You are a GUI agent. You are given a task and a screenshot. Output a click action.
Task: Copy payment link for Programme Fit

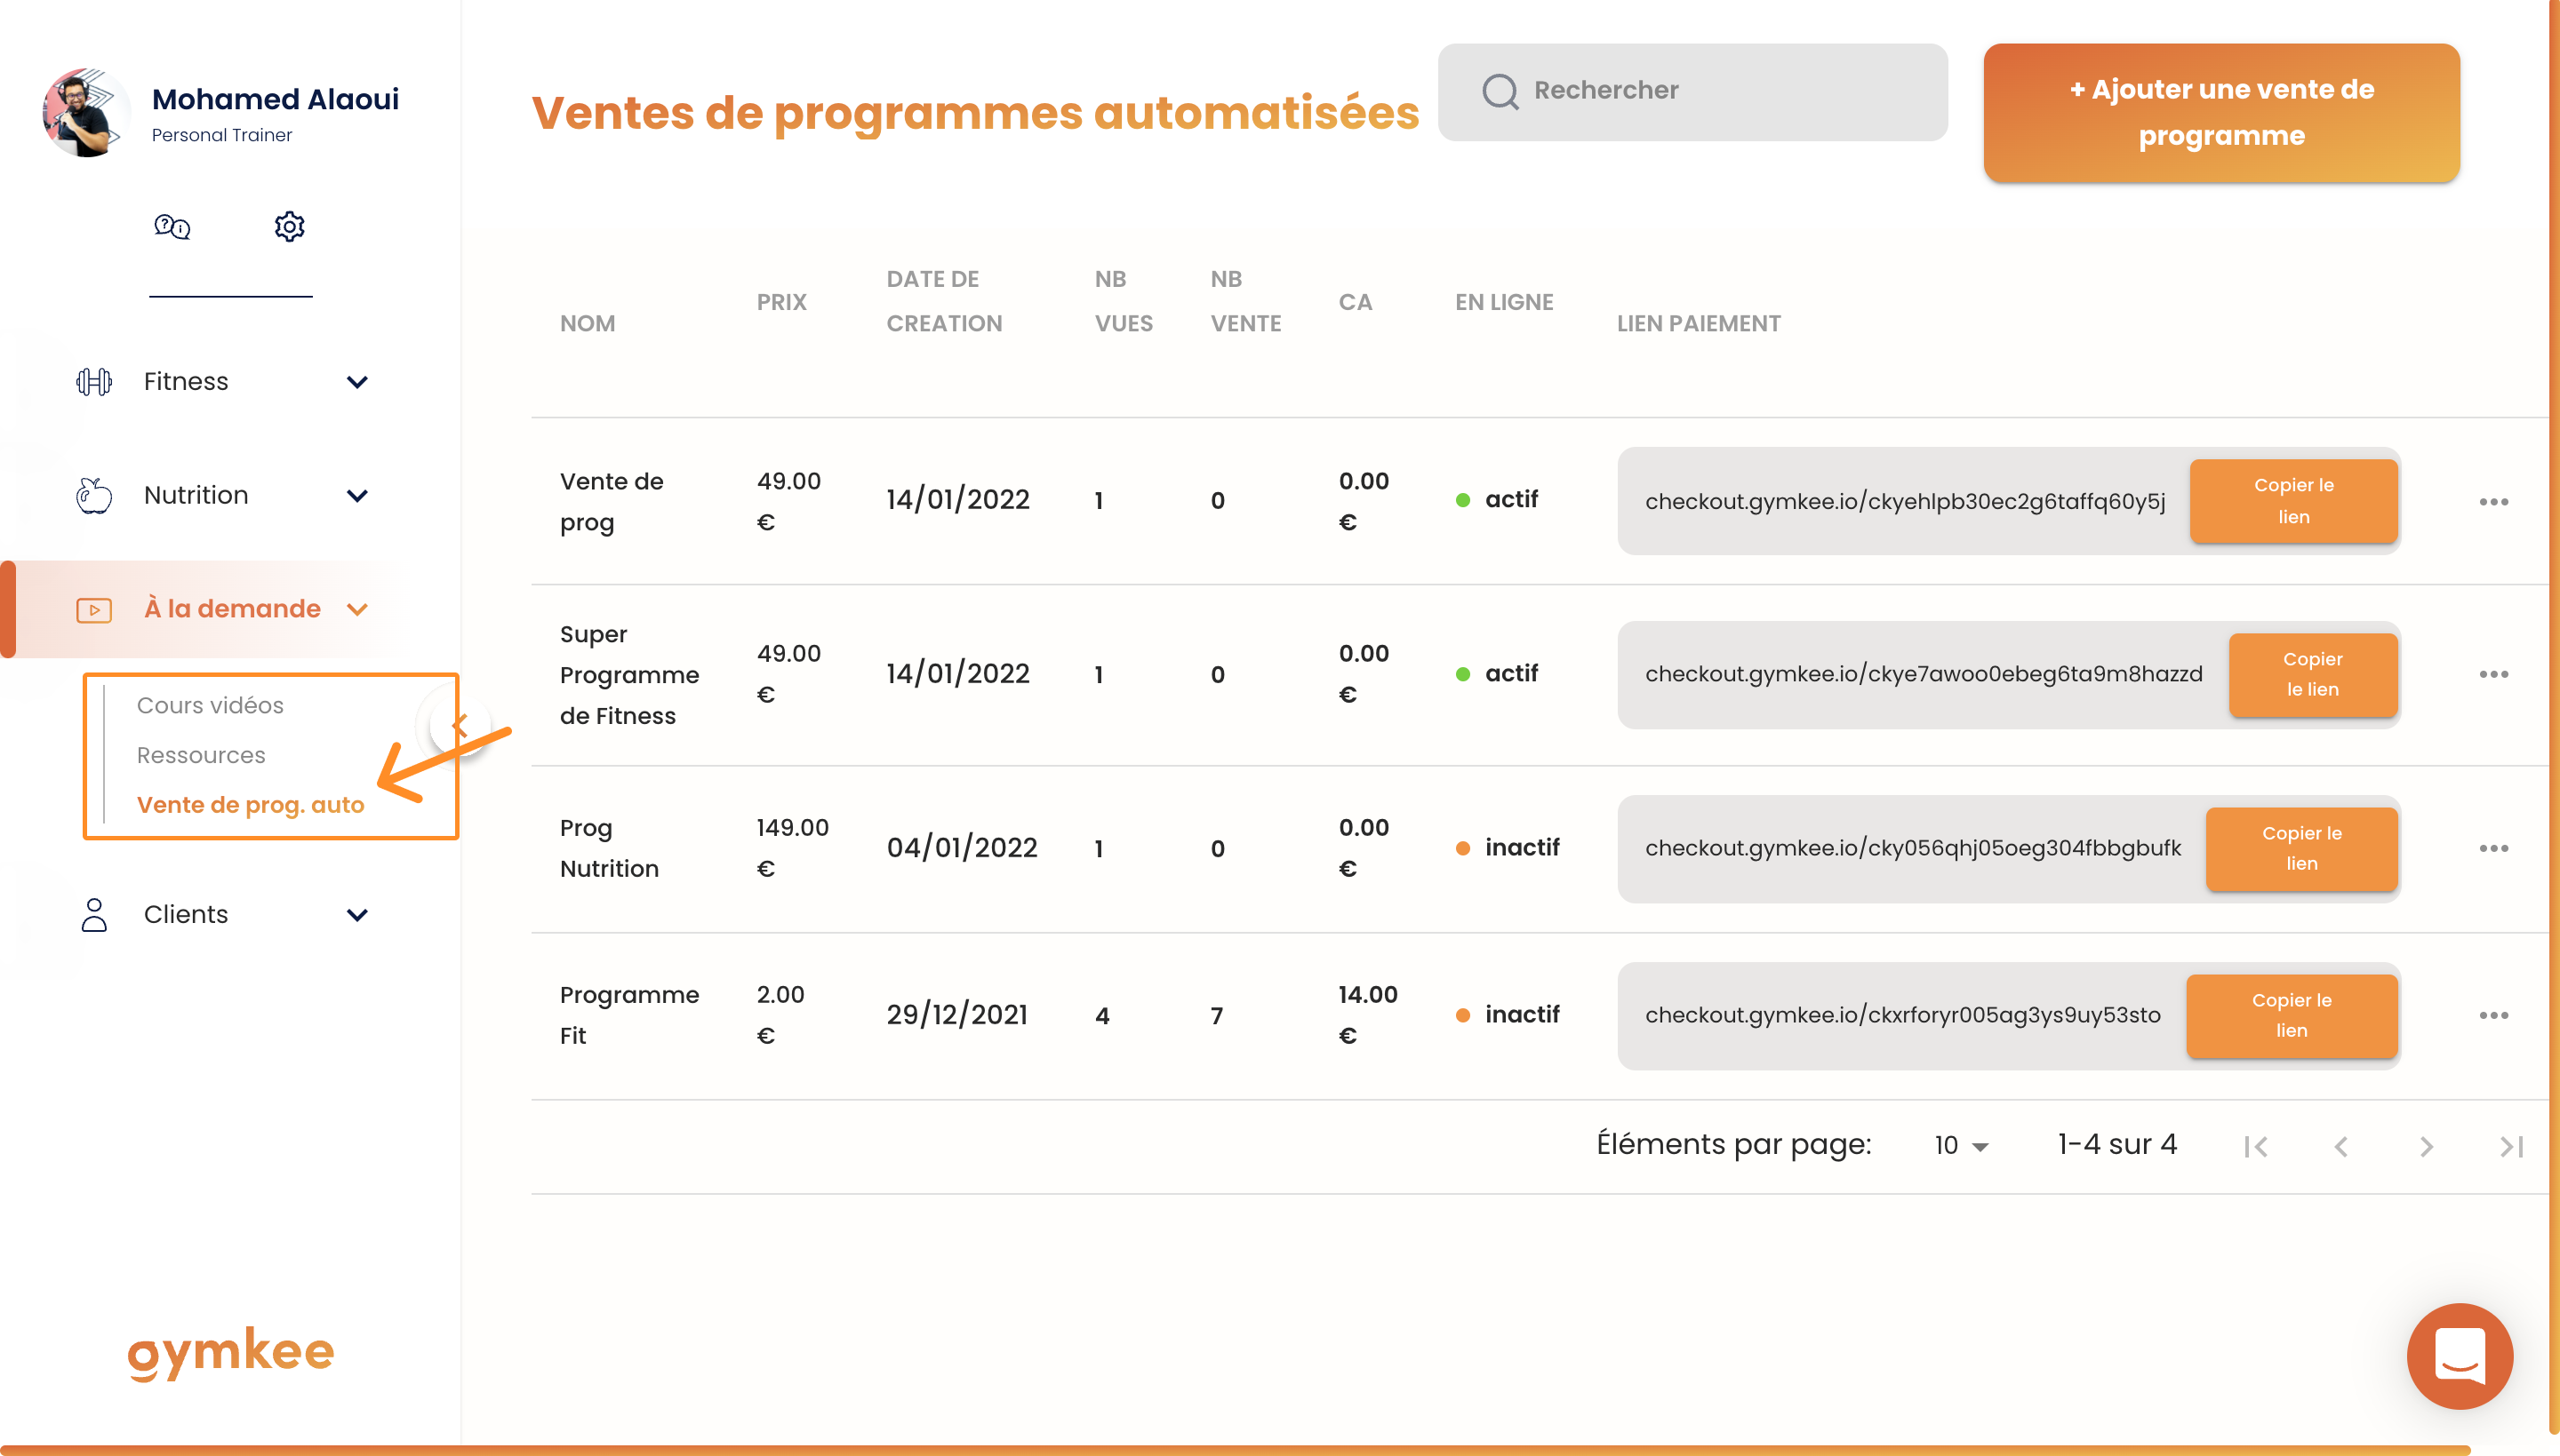2291,1015
